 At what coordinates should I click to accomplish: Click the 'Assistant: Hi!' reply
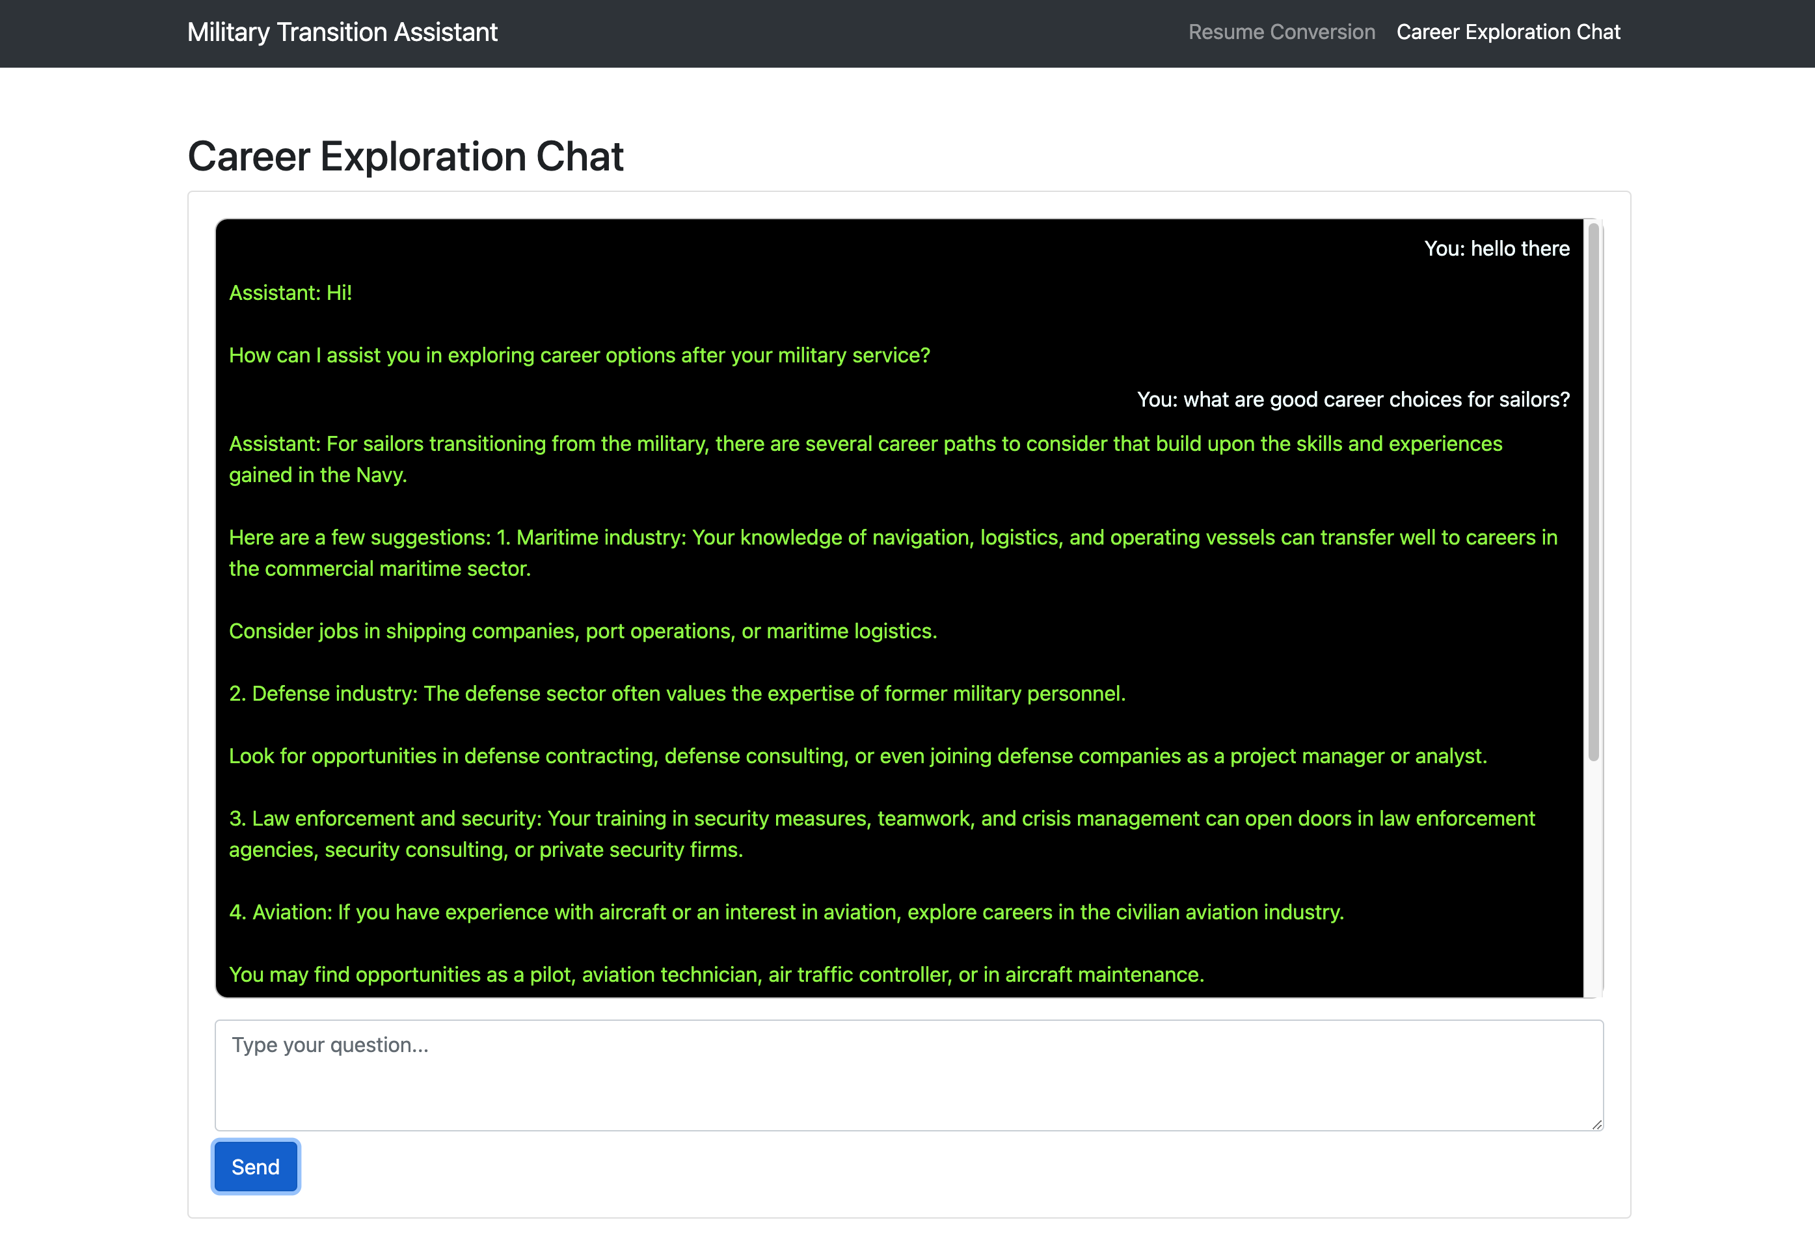[291, 293]
